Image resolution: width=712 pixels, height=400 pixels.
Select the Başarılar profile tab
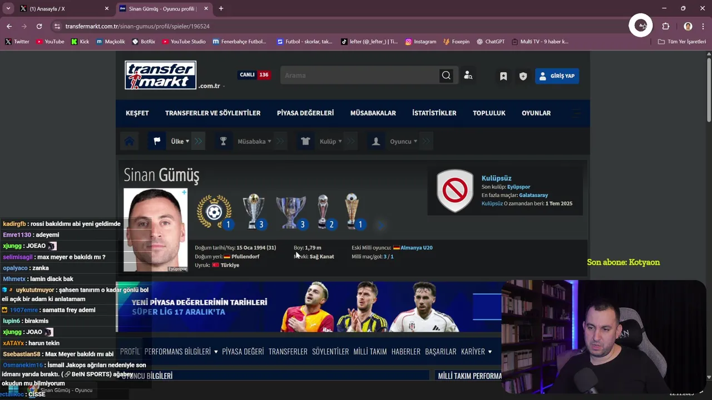click(x=441, y=352)
